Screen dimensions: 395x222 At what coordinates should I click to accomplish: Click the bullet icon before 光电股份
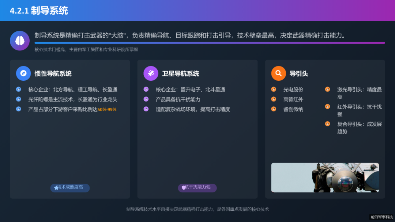(x=273, y=89)
